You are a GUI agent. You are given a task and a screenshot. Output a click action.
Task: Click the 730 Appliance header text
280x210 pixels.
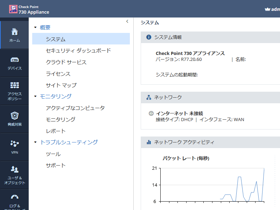pyautogui.click(x=34, y=12)
